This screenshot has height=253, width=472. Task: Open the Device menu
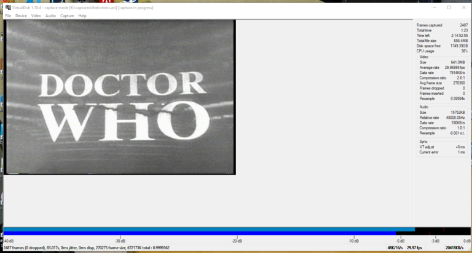(x=21, y=15)
